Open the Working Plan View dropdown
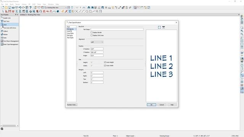Image resolution: width=244 pixels, height=137 pixels. point(56,8)
